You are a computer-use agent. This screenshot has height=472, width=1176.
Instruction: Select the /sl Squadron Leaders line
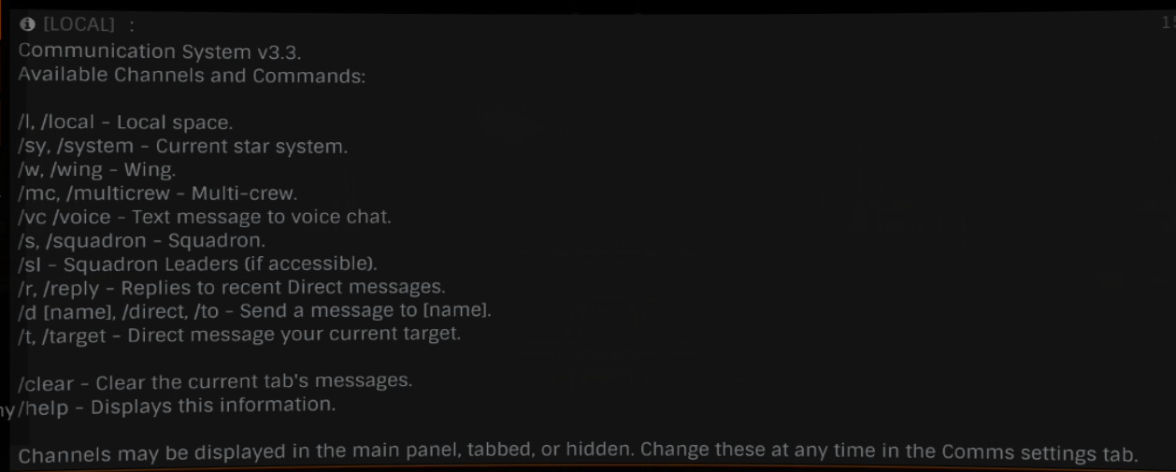197,264
